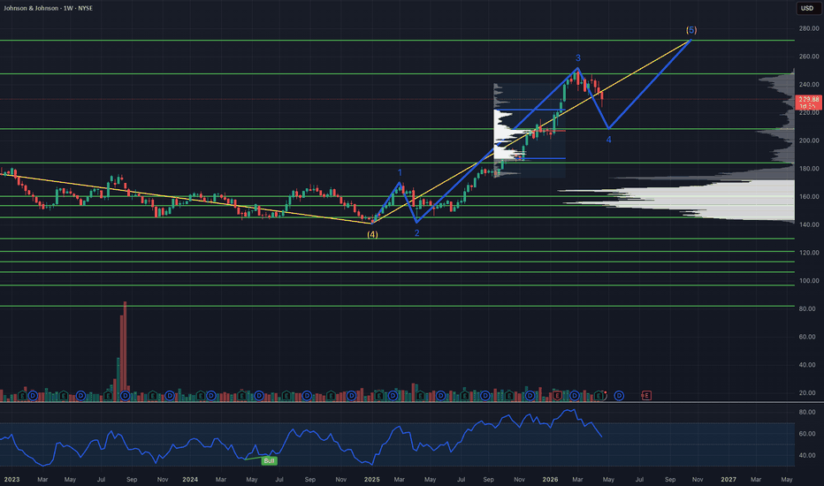Image resolution: width=824 pixels, height=486 pixels.
Task: Open the USD currency selector
Action: pyautogui.click(x=806, y=9)
